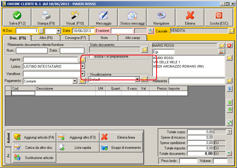
Task: Click Sostituzione articolo
Action: point(35,157)
